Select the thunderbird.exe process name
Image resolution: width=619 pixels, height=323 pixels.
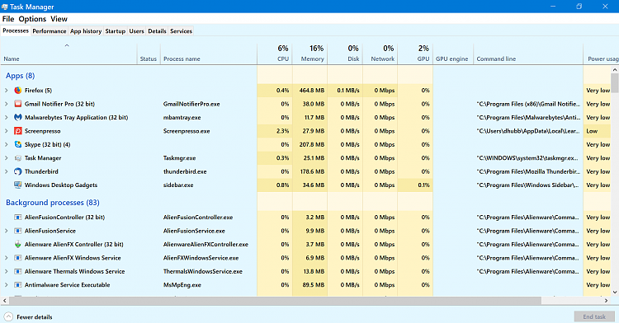click(x=185, y=171)
